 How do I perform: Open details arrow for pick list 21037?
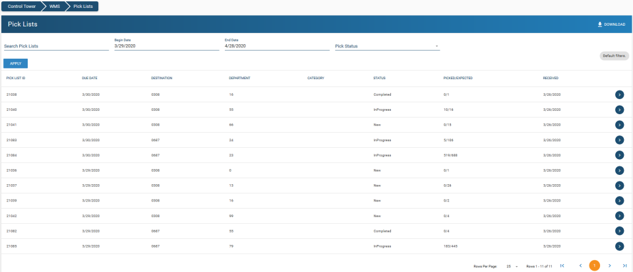click(619, 186)
